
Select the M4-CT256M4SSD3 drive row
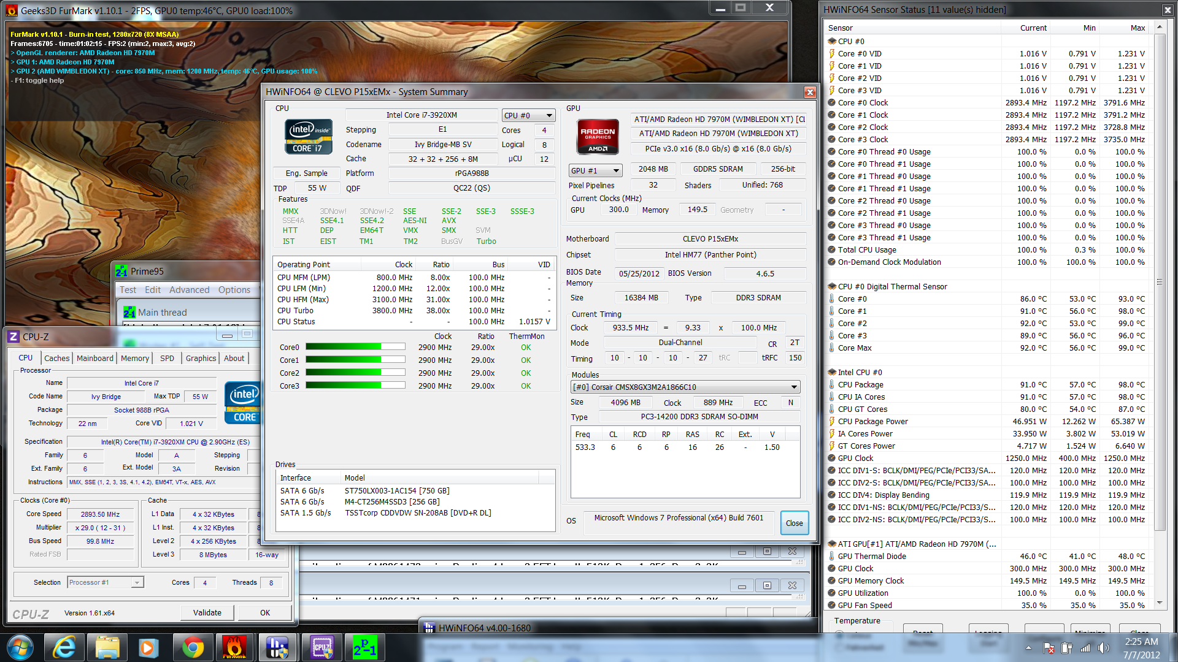(415, 501)
